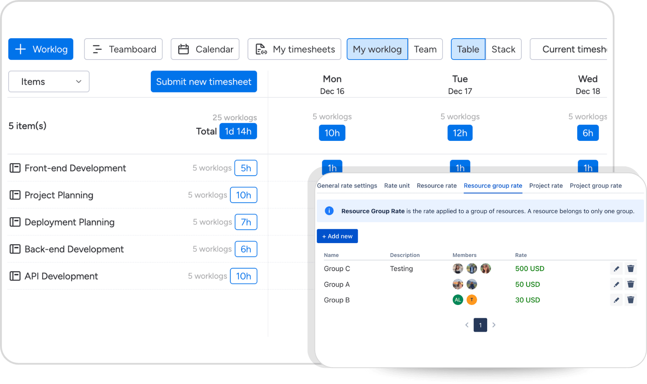
Task: Click the 10h total badge for Monday Dec 16
Action: coord(332,133)
